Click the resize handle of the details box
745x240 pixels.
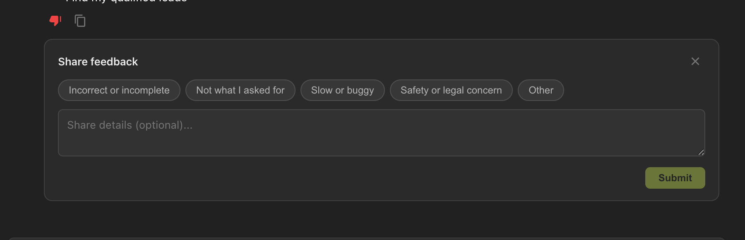[x=702, y=153]
